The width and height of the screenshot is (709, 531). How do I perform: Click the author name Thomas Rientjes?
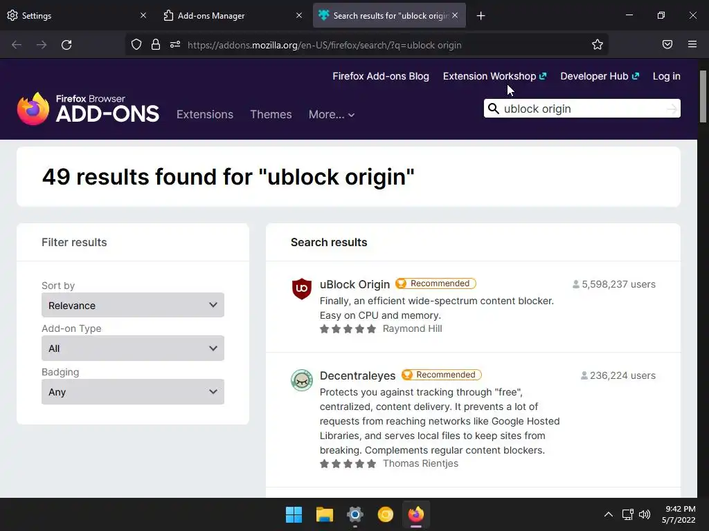pyautogui.click(x=420, y=463)
